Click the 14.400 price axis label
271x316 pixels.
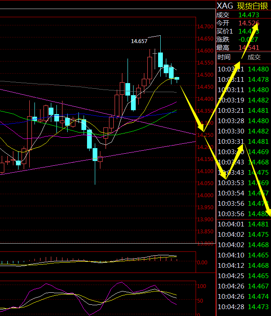tap(205, 99)
